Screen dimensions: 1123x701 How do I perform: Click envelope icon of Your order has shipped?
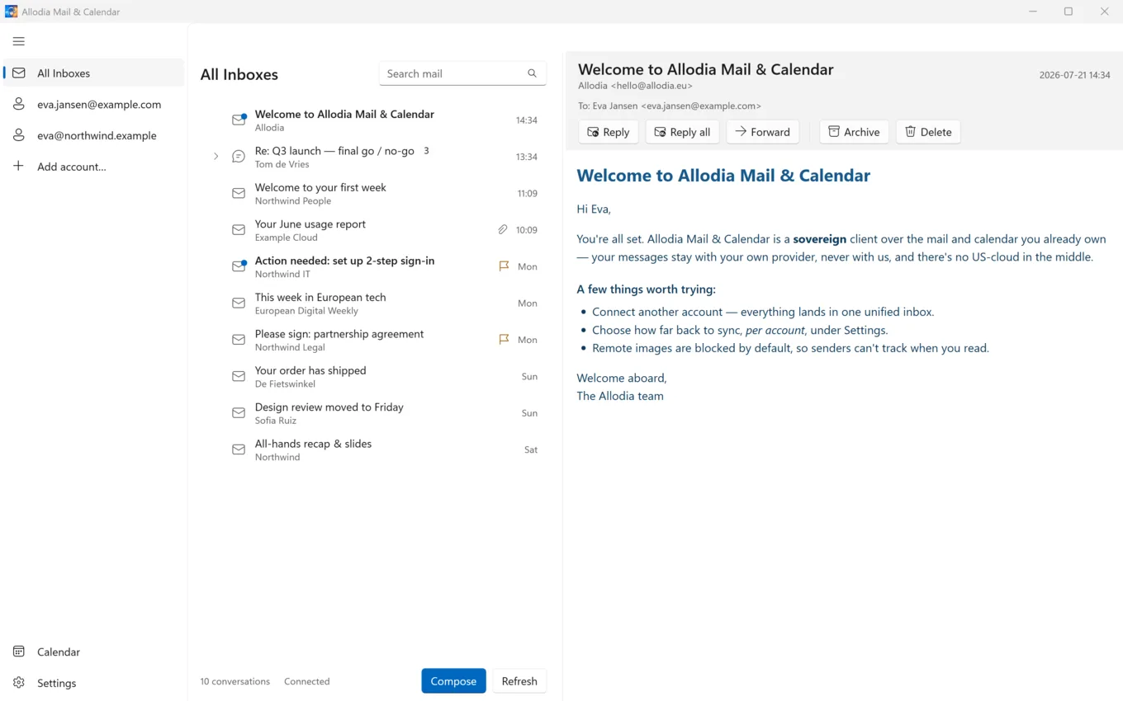(239, 376)
